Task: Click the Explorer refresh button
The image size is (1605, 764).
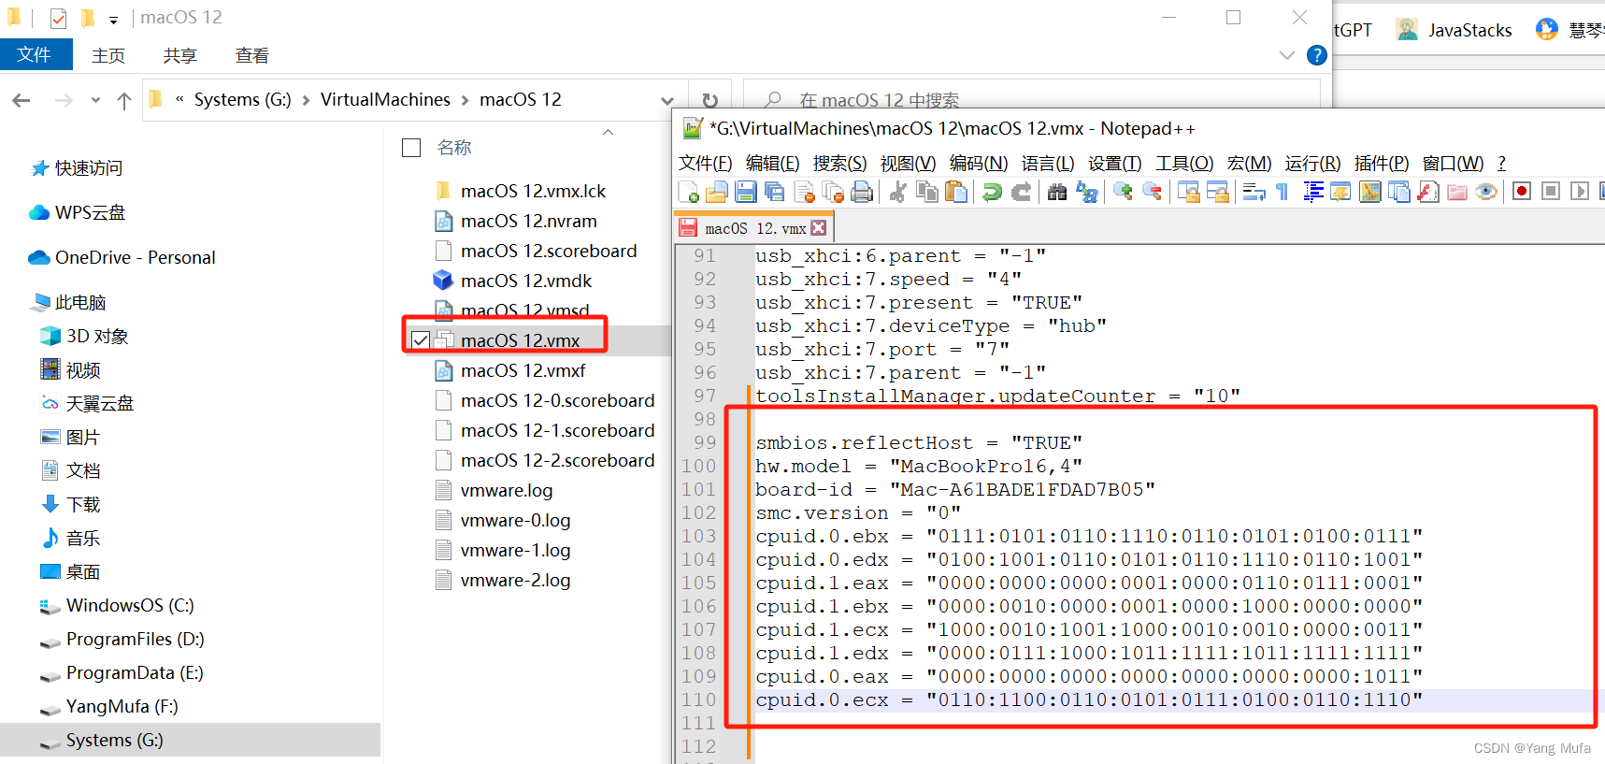Action: 710,100
